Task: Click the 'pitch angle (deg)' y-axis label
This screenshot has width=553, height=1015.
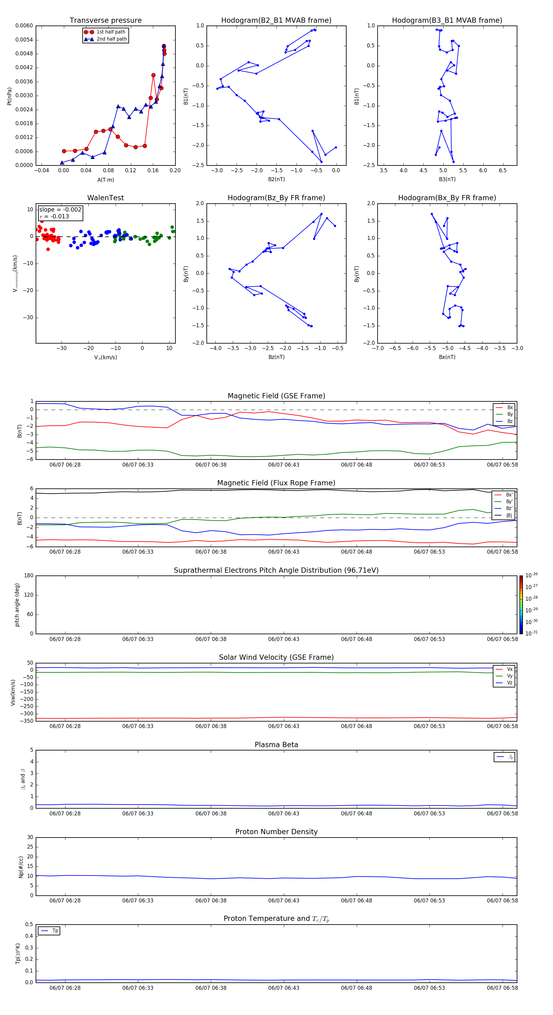Action: click(17, 605)
